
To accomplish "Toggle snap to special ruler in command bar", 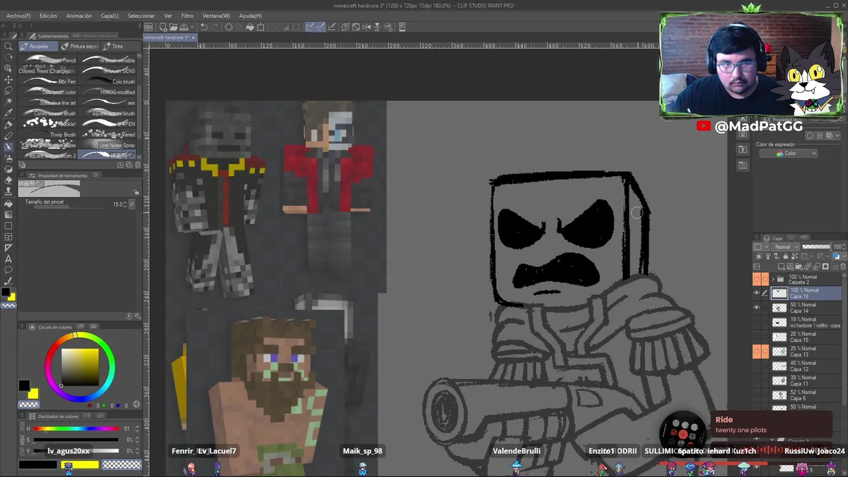I will pos(321,27).
